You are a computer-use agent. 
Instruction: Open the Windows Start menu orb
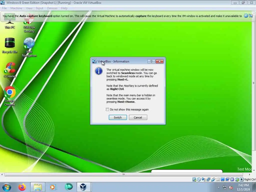(x=7, y=187)
